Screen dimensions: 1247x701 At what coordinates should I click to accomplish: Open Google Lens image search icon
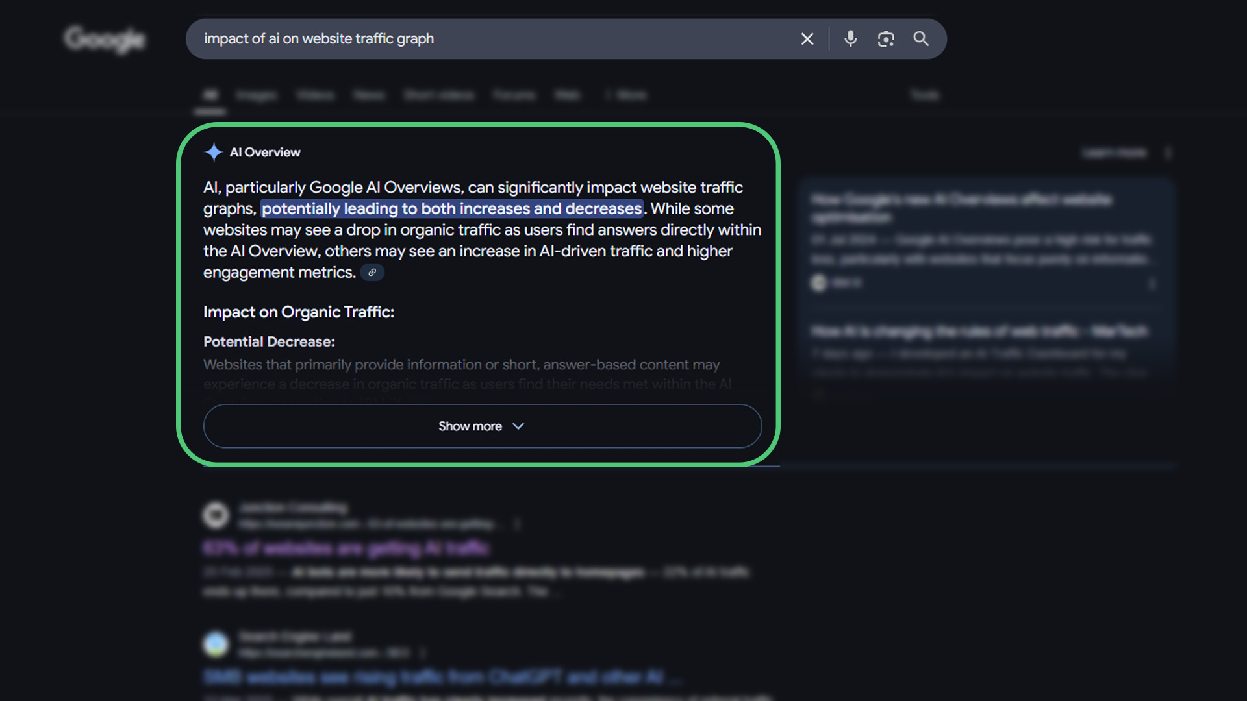(886, 39)
